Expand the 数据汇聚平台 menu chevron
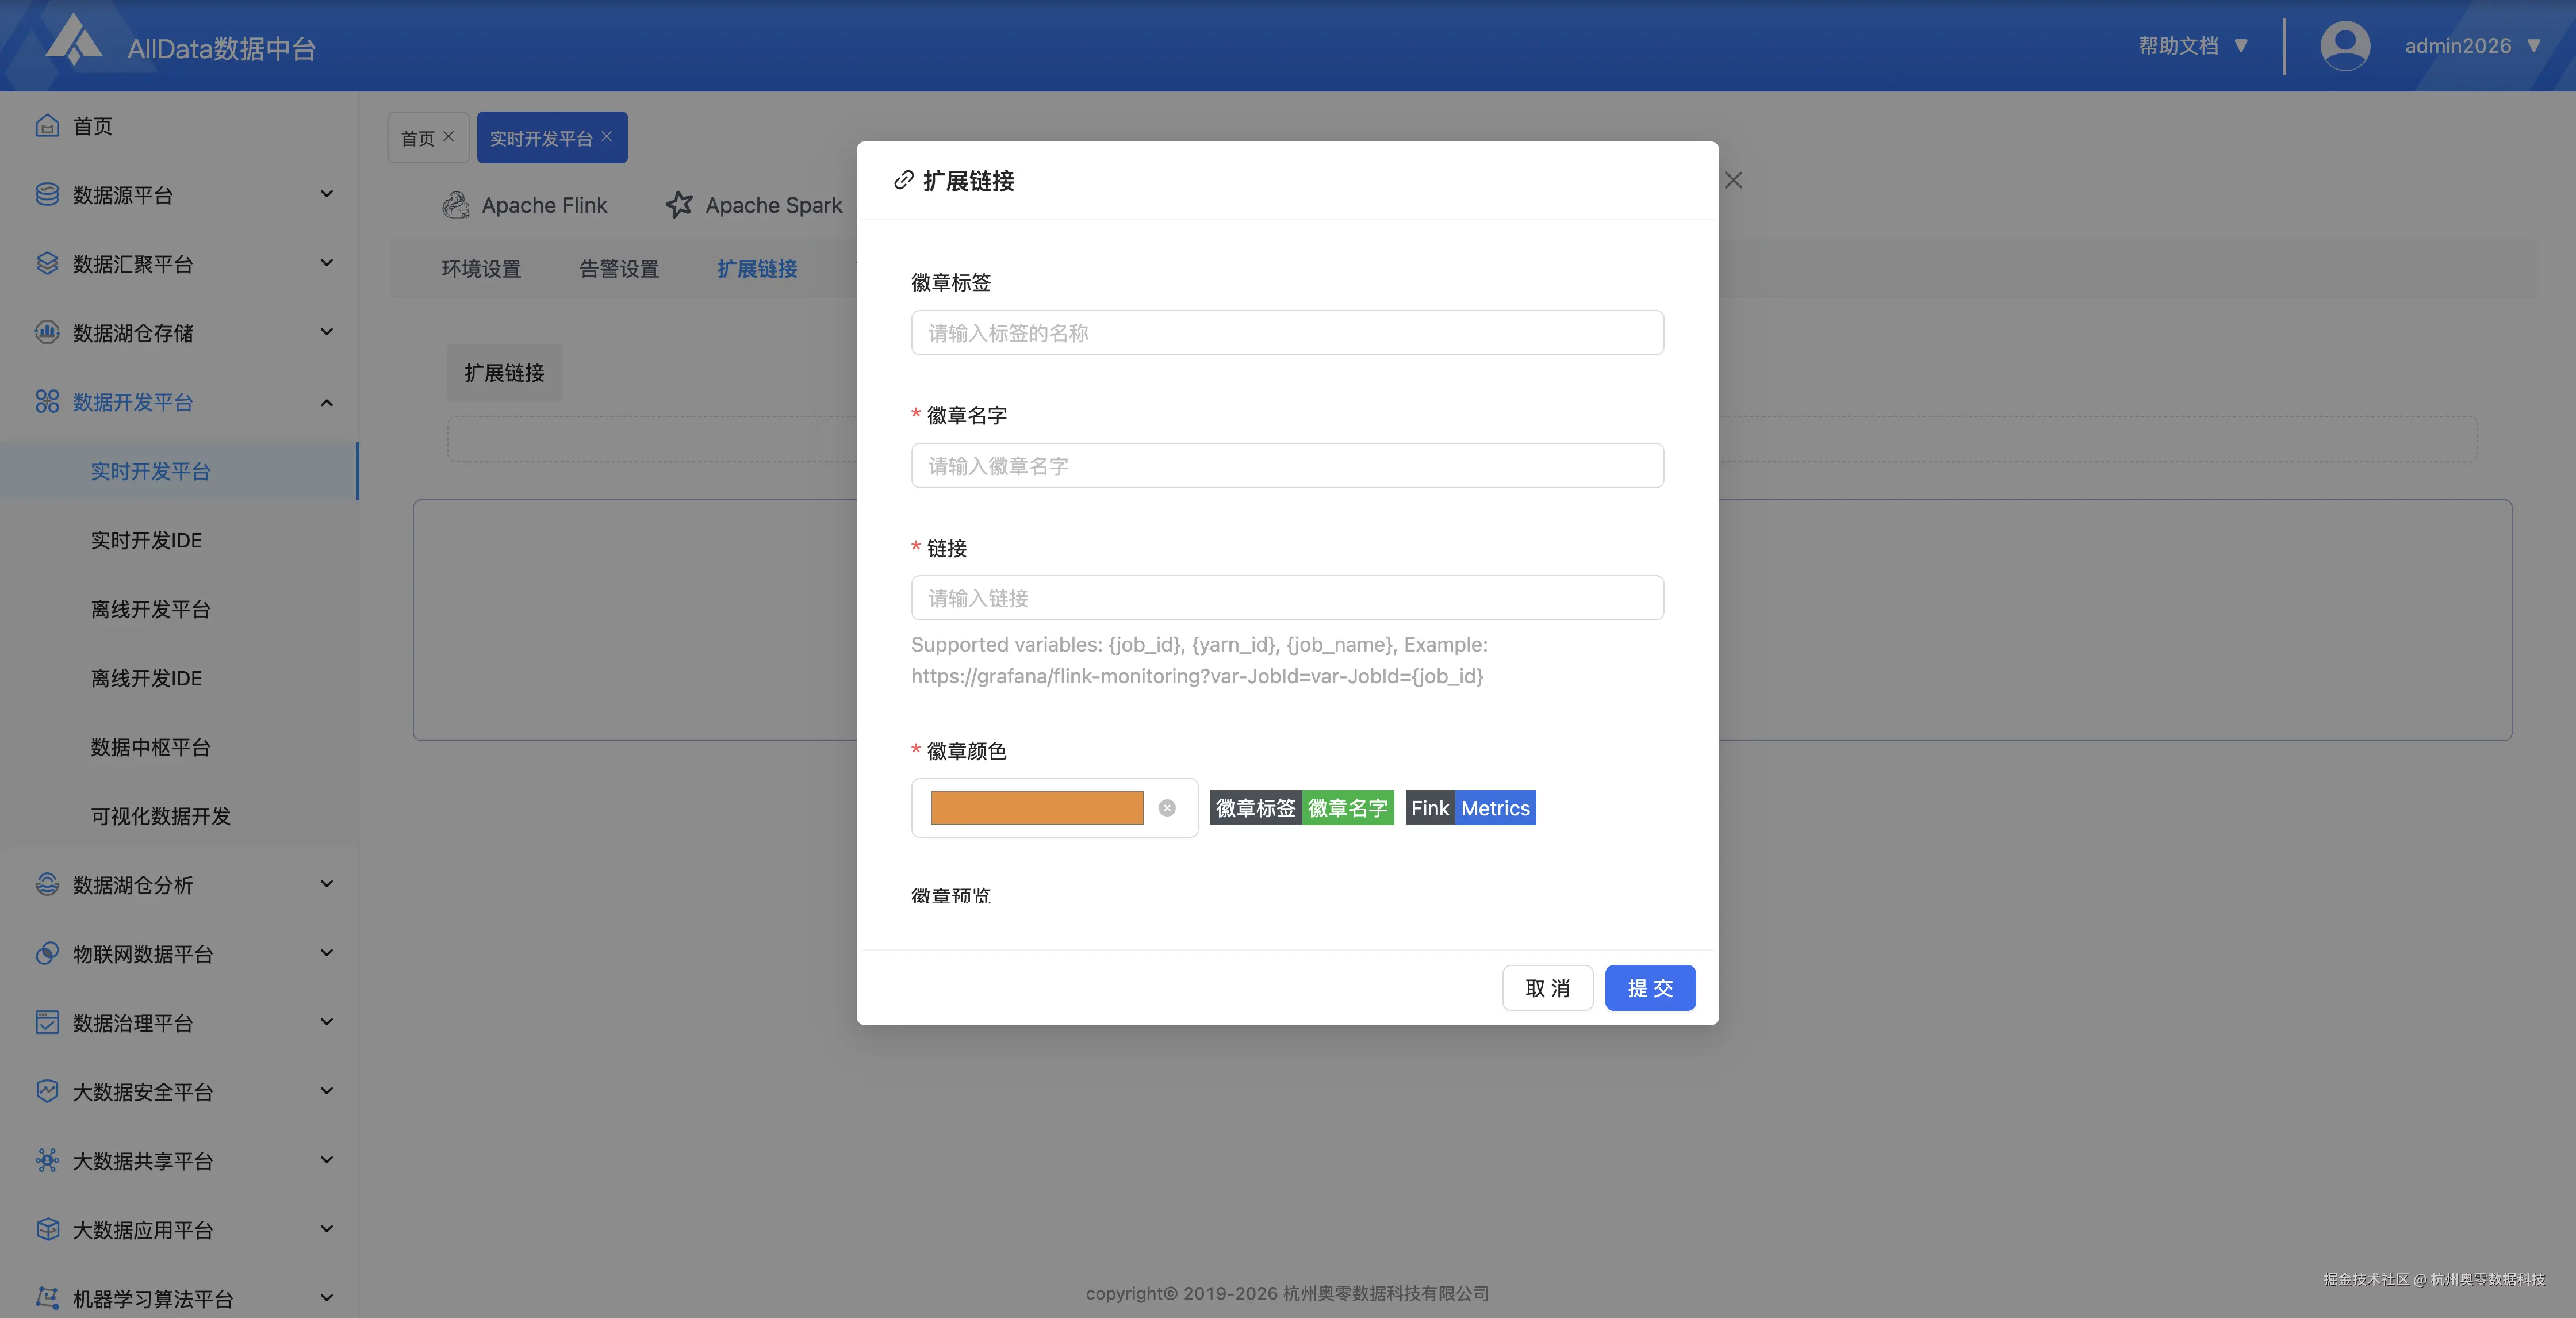This screenshot has height=1318, width=2576. (x=327, y=263)
